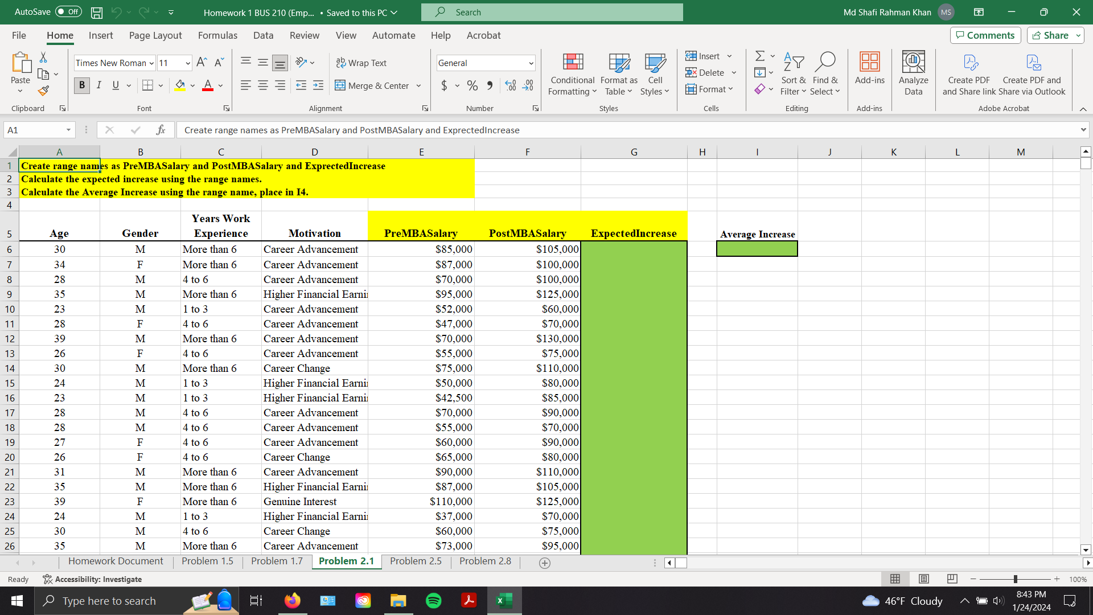The width and height of the screenshot is (1093, 615).
Task: Open Conditional Formatting options
Action: 572,75
